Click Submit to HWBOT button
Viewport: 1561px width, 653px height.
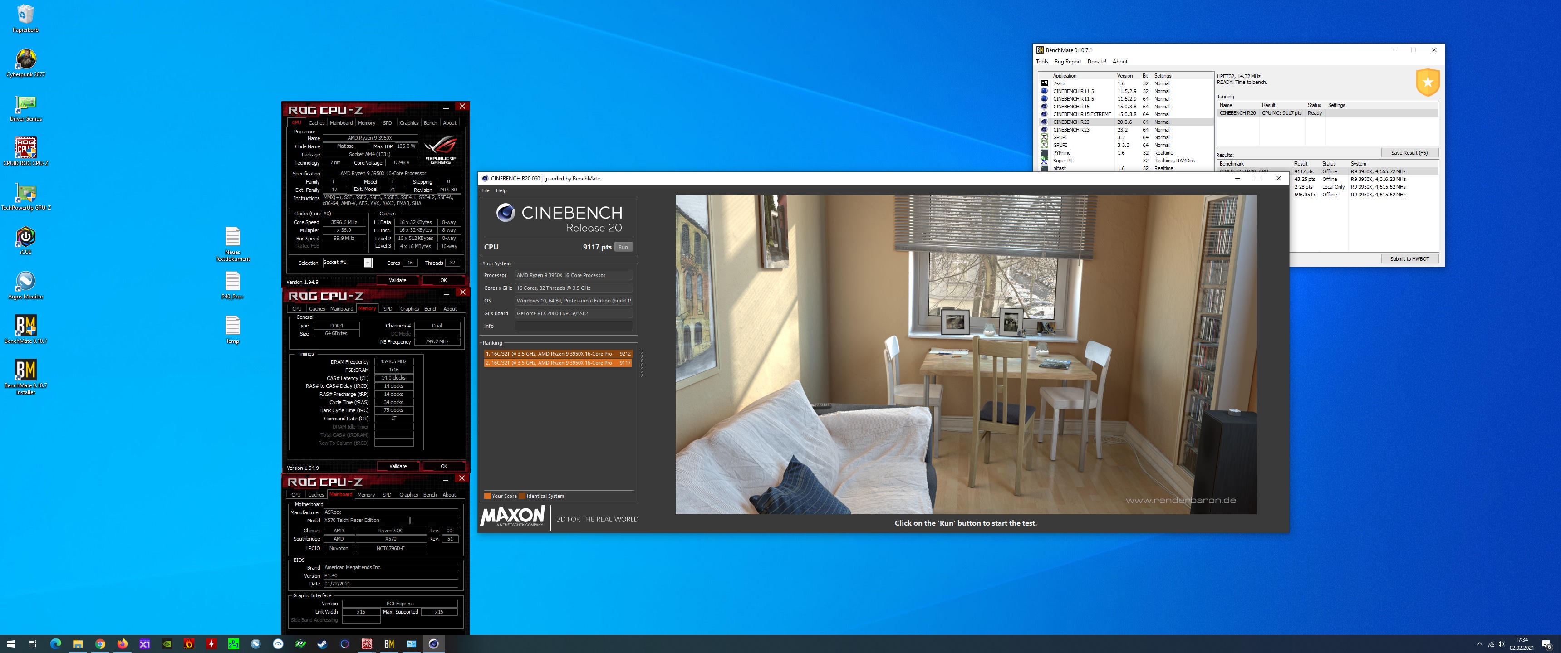tap(1409, 258)
